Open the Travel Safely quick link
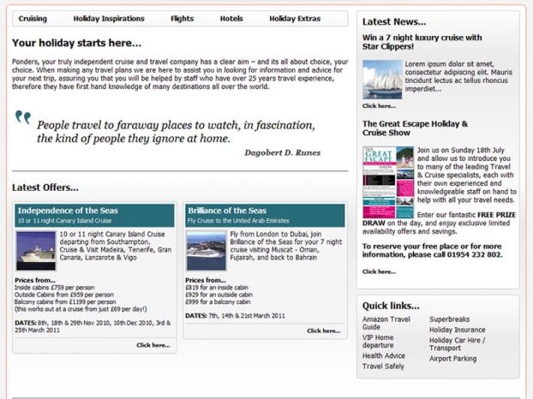The height and width of the screenshot is (399, 533). pyautogui.click(x=383, y=366)
